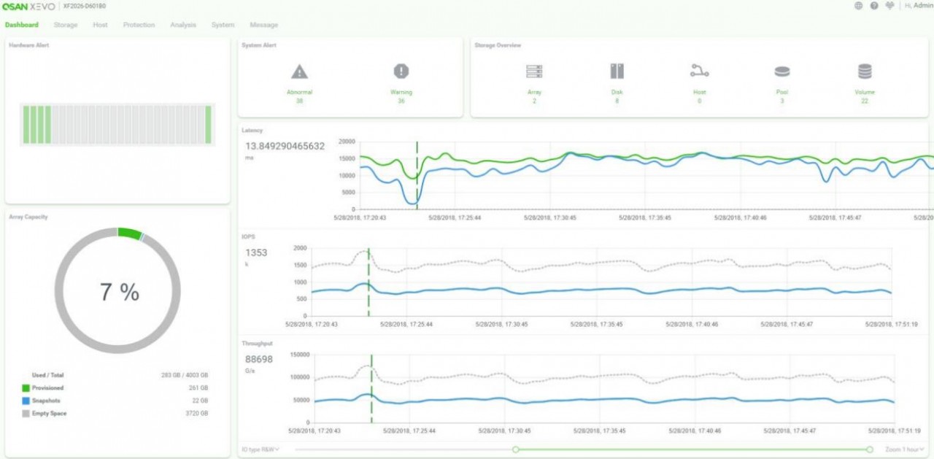The image size is (934, 459).
Task: Click the heart-shaped icon in top bar
Action: (x=889, y=6)
